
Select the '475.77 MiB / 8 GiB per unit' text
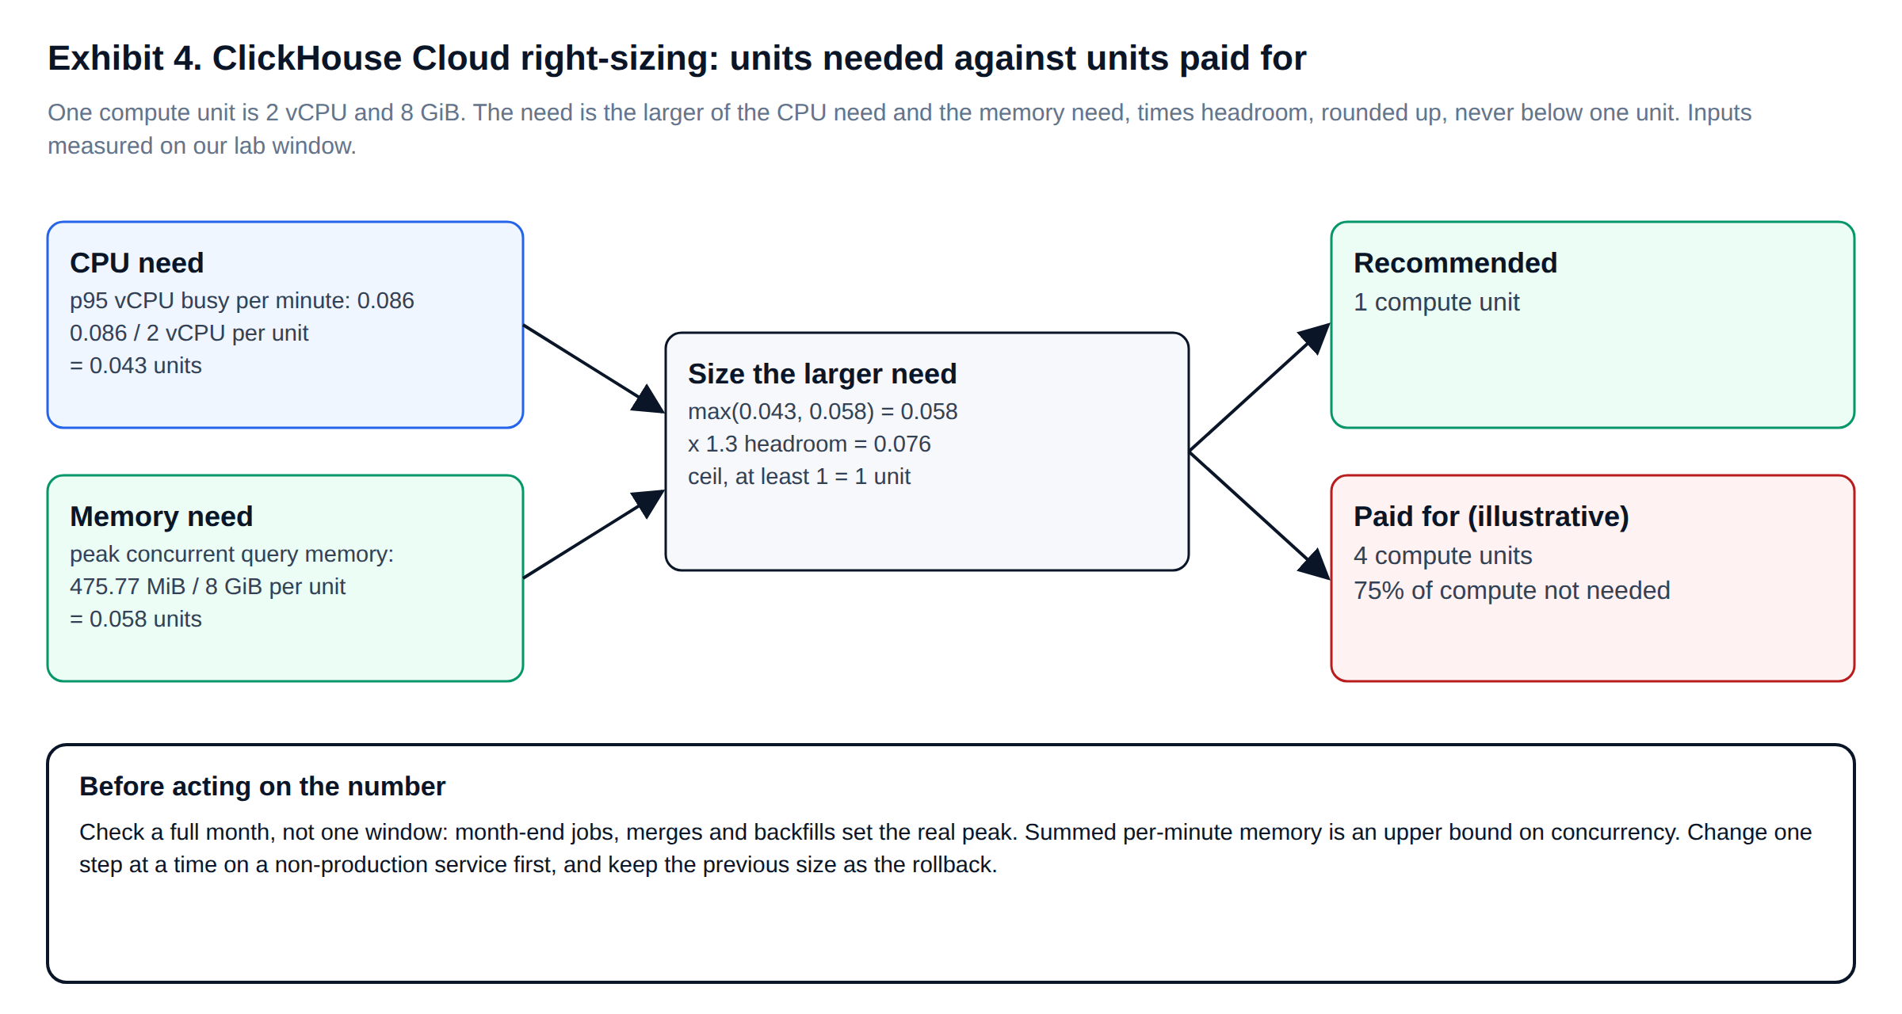click(208, 587)
